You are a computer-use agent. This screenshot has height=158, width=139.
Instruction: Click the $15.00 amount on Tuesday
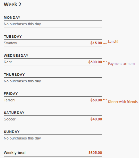(x=96, y=43)
